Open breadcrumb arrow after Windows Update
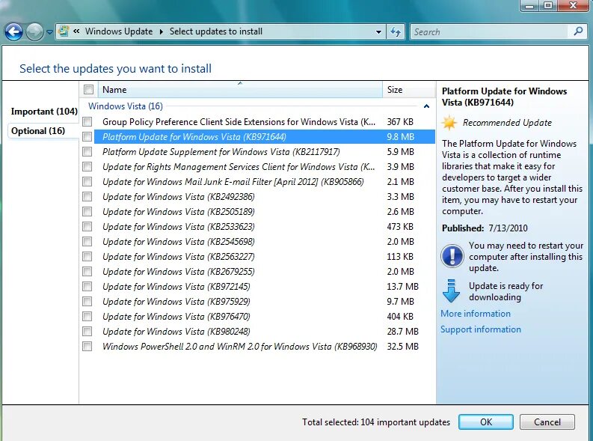The height and width of the screenshot is (441, 593). tap(161, 31)
